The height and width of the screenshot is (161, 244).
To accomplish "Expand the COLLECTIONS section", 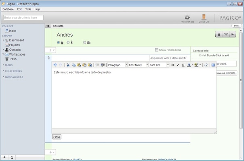I will coord(3,71).
